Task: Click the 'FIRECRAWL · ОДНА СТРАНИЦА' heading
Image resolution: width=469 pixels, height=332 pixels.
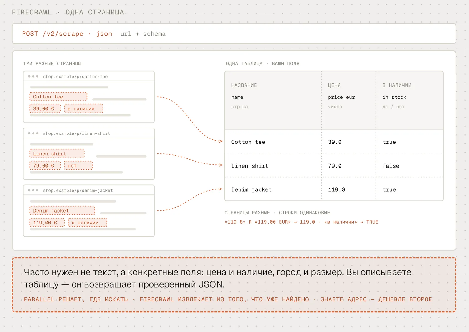Action: point(68,12)
